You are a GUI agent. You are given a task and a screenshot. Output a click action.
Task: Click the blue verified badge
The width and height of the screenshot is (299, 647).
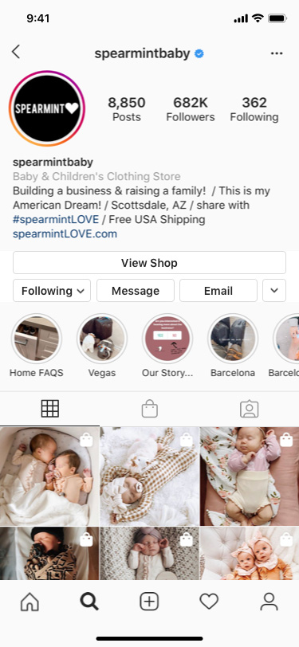click(x=199, y=53)
